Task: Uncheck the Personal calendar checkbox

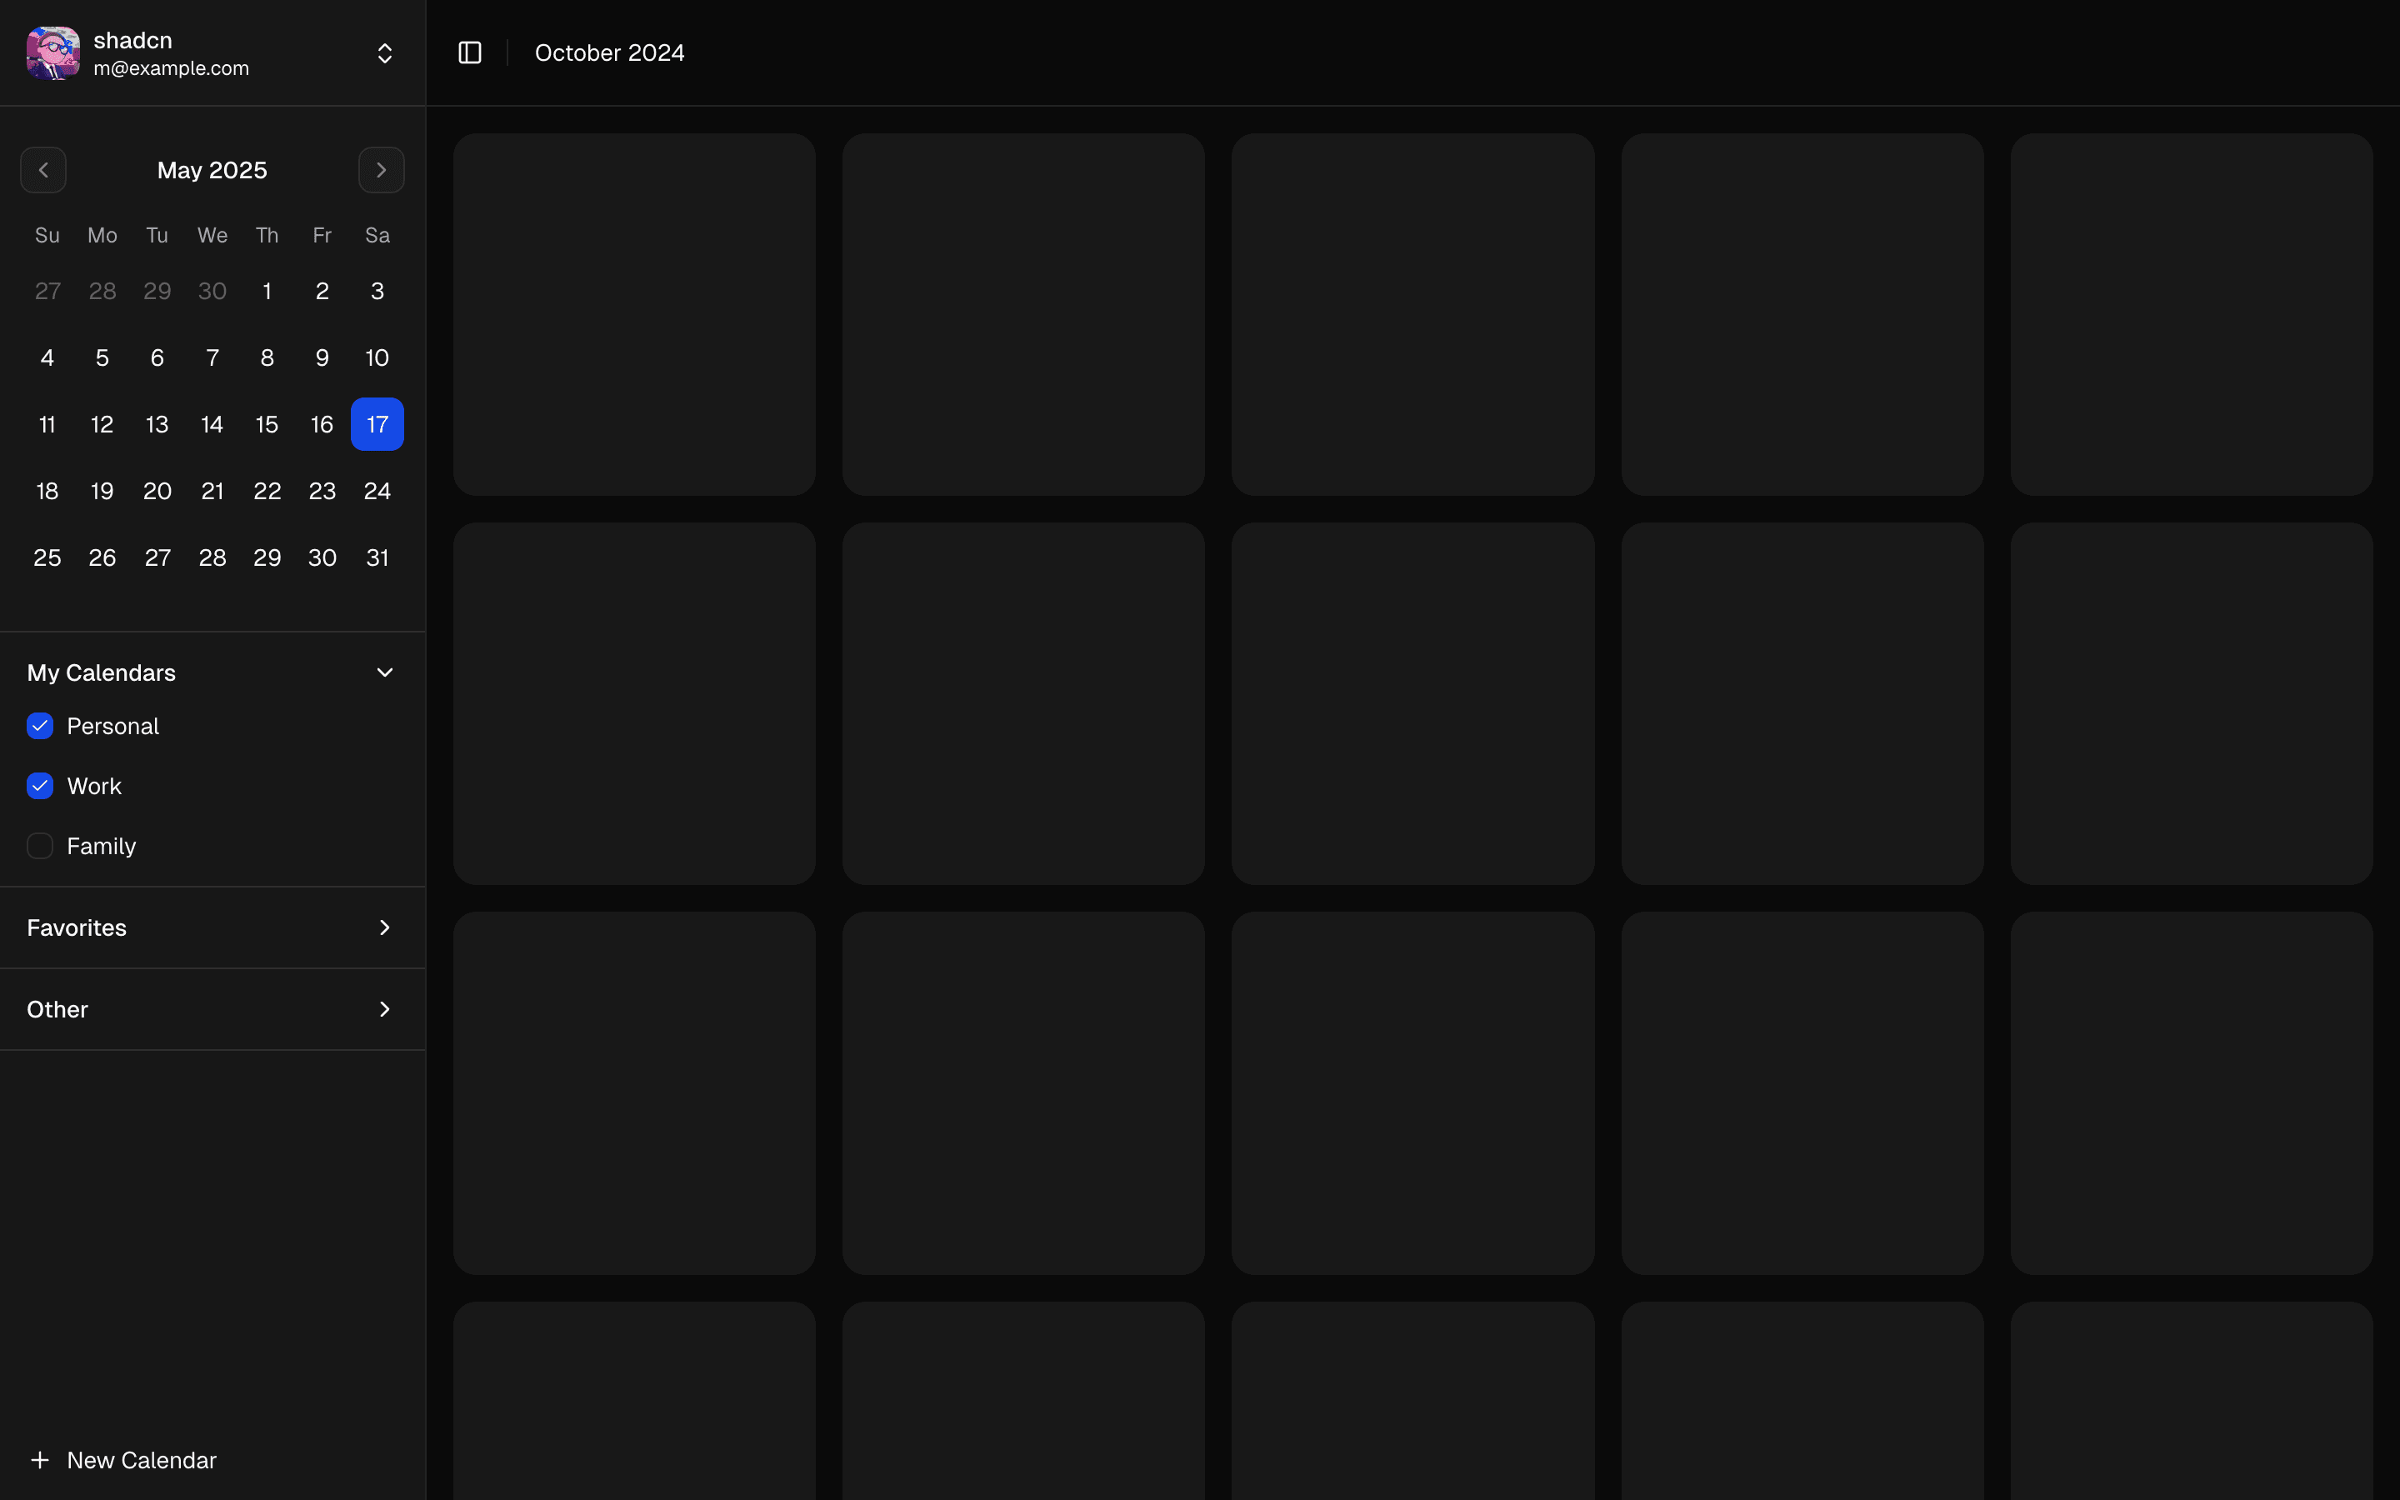Action: [40, 726]
